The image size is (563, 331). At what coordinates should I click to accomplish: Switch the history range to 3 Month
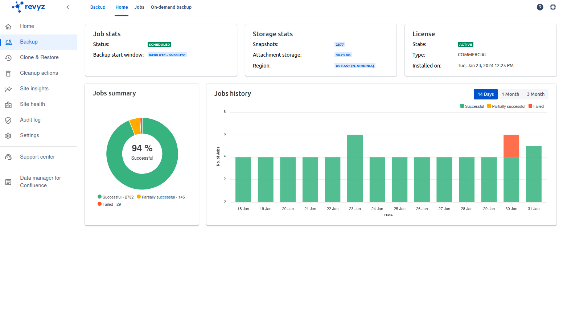[535, 94]
